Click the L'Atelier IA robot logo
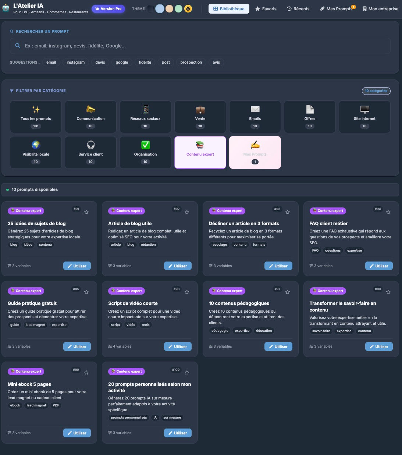Image resolution: width=402 pixels, height=455 pixels. pyautogui.click(x=6, y=8)
